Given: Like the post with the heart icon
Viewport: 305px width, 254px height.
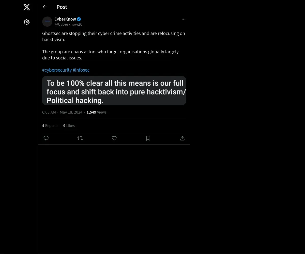Looking at the screenshot, I should tap(114, 138).
